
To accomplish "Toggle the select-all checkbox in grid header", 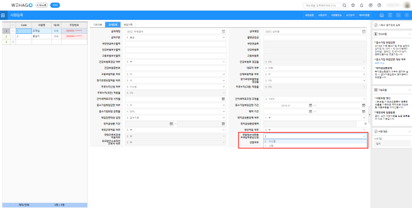I will (13, 25).
